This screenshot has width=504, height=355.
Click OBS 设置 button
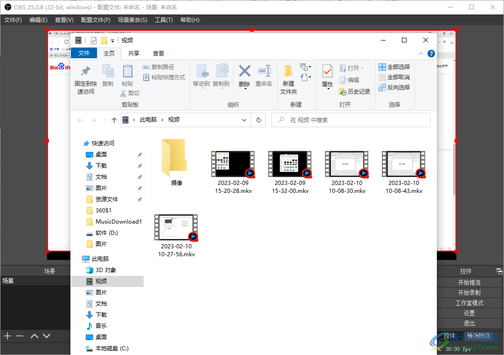tap(469, 314)
